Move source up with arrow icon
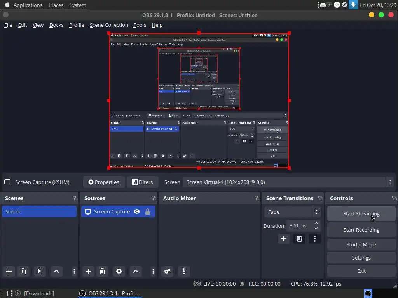The height and width of the screenshot is (298, 398). [136, 271]
